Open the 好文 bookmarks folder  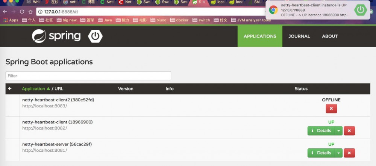(221, 20)
